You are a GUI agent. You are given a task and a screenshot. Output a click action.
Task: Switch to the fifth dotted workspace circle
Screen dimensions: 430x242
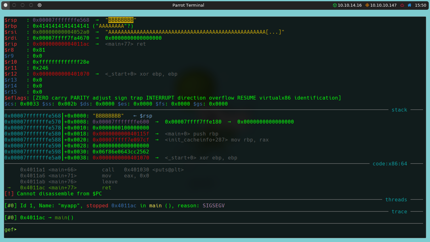40,5
